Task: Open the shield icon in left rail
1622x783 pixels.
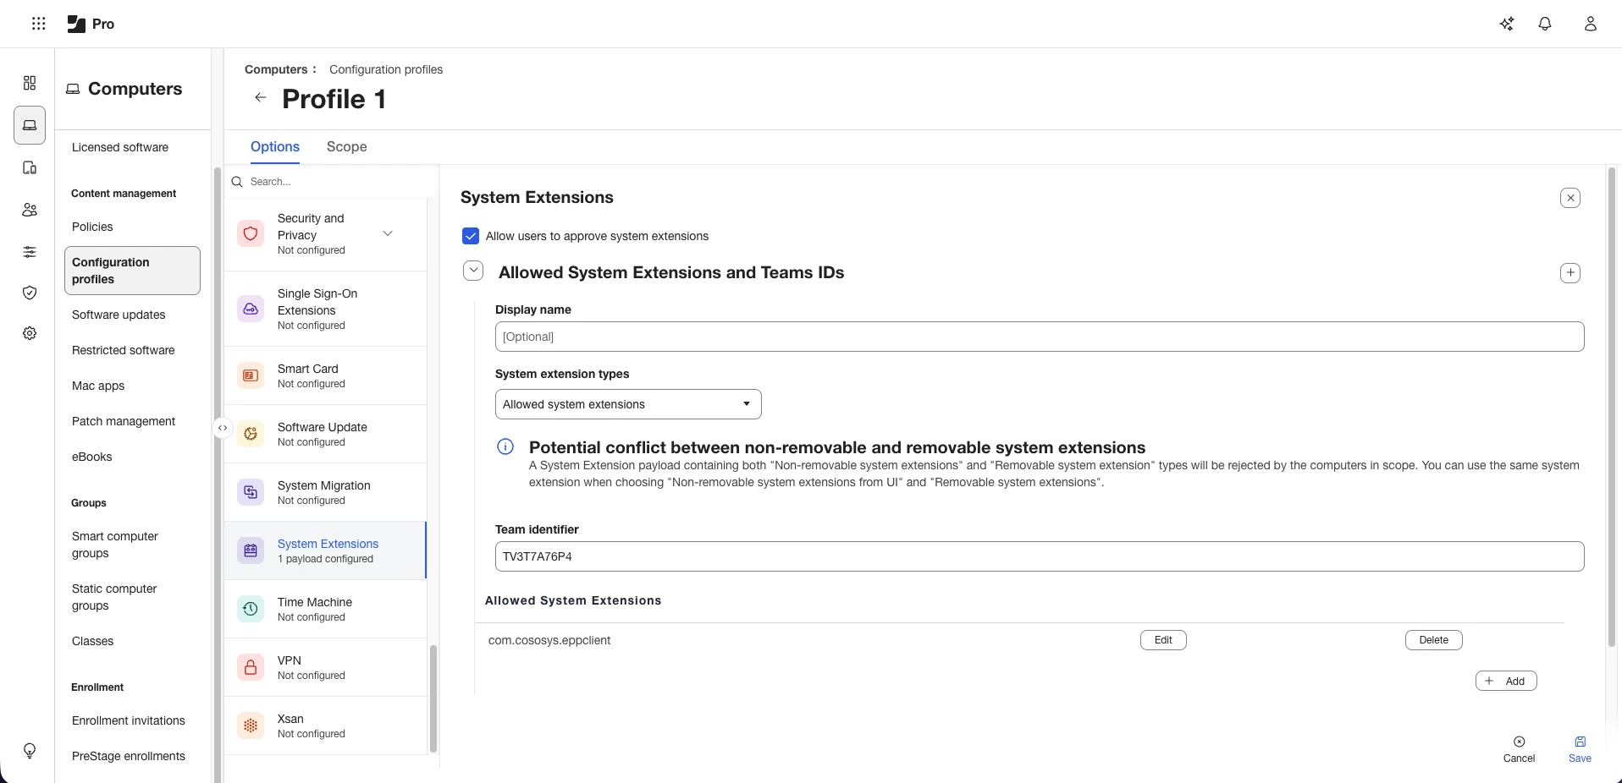Action: [30, 293]
